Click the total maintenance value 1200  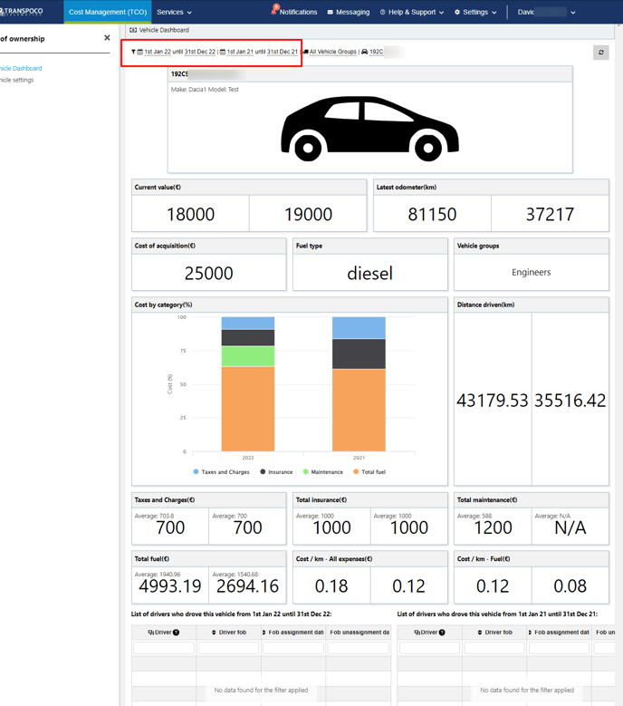(493, 527)
